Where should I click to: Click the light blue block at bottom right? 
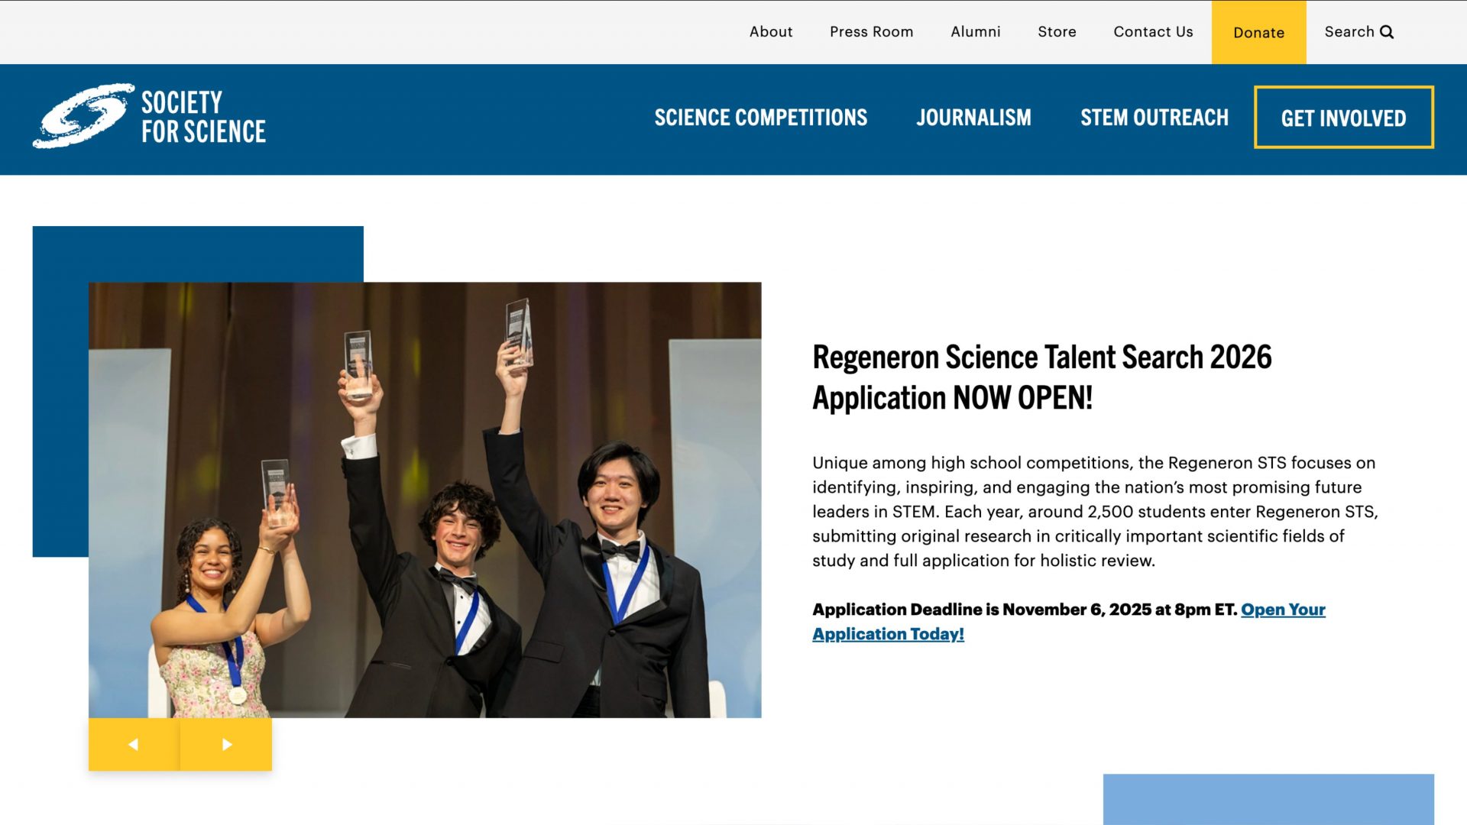(1268, 798)
